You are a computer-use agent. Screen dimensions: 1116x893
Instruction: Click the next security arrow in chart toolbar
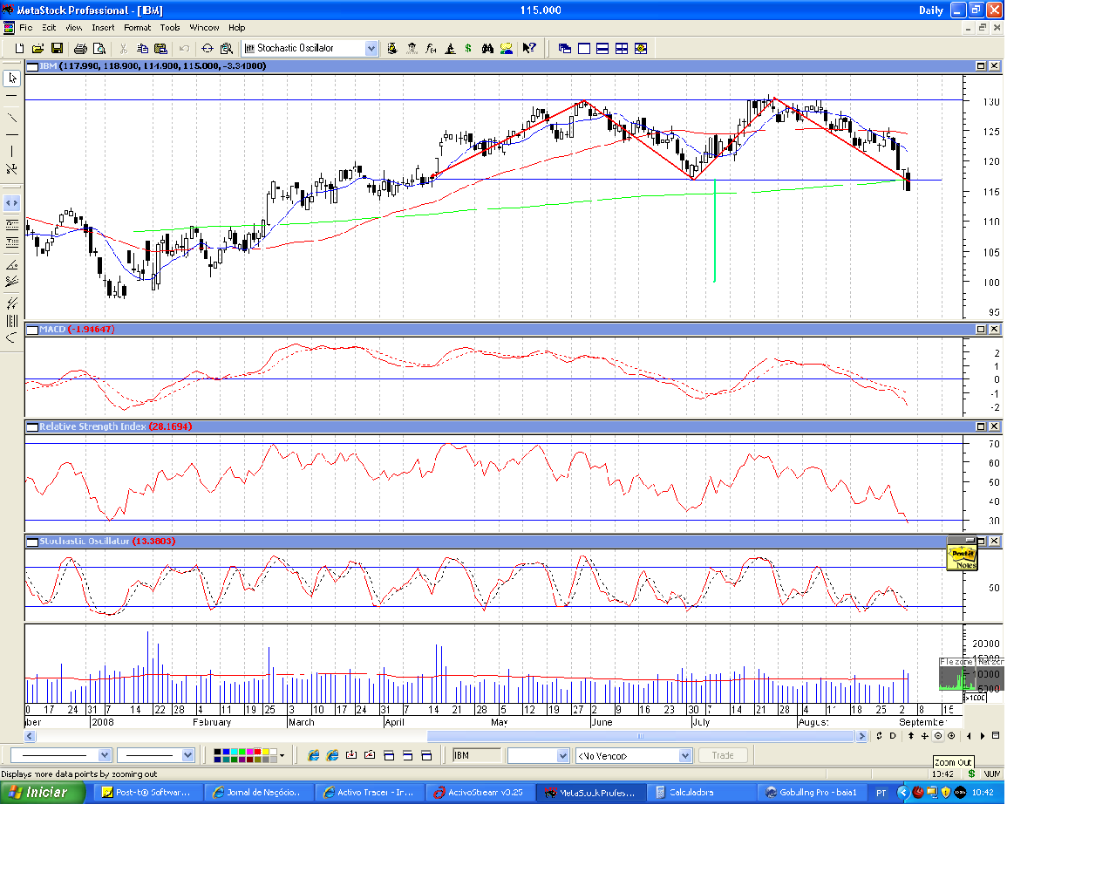point(983,736)
